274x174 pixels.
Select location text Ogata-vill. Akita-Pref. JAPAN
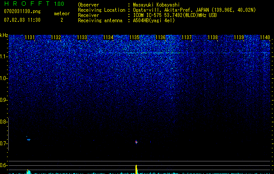171,10
